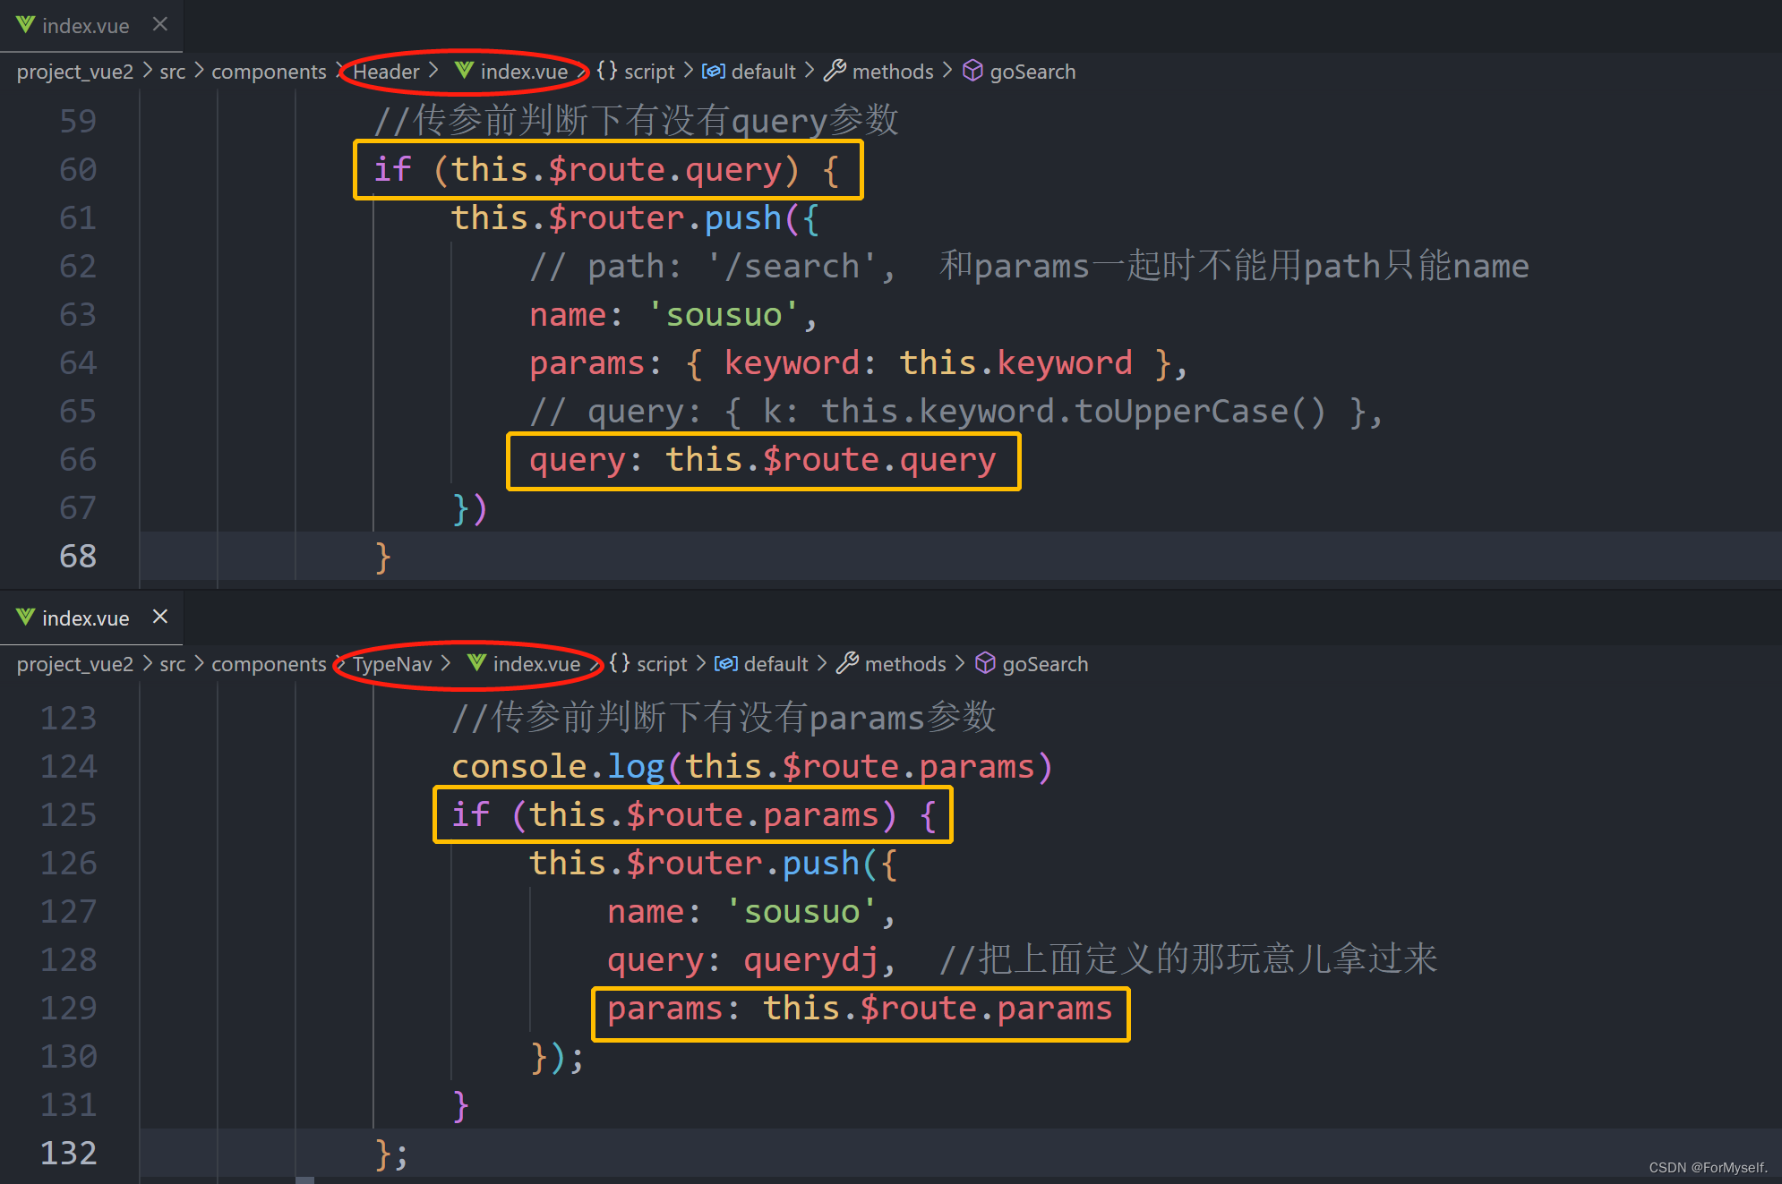Click the default variable icon in top breadcrumb
This screenshot has height=1184, width=1782.
(x=714, y=72)
